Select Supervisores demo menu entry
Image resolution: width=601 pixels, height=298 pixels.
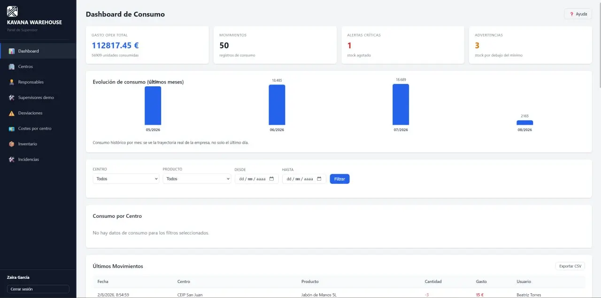click(x=38, y=98)
